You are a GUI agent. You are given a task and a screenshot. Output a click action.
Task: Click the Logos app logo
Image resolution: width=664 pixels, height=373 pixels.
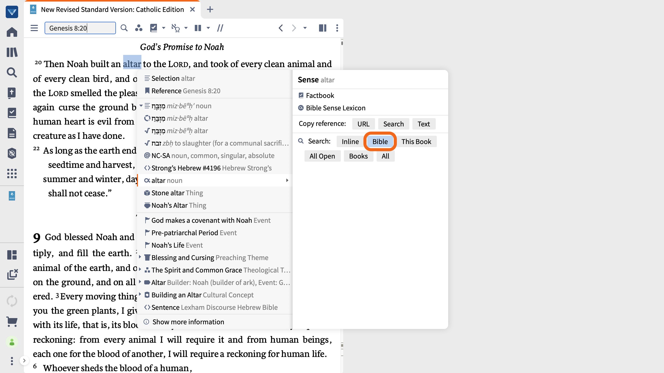pos(12,12)
